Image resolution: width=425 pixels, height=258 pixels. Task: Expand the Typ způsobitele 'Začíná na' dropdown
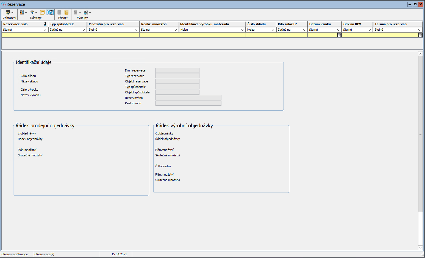click(x=84, y=30)
